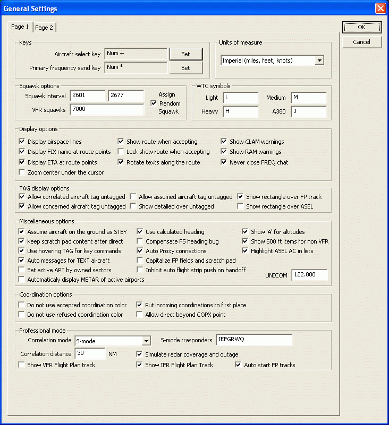Enable Show rectangle over ASEL

240,206
